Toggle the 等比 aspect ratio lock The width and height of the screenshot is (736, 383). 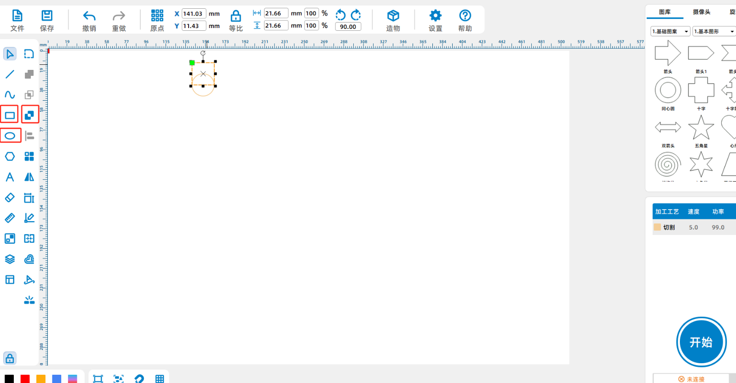[236, 21]
